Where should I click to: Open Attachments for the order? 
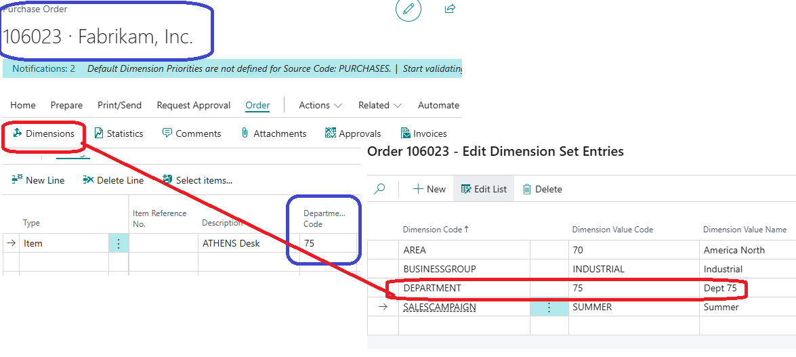[x=273, y=133]
